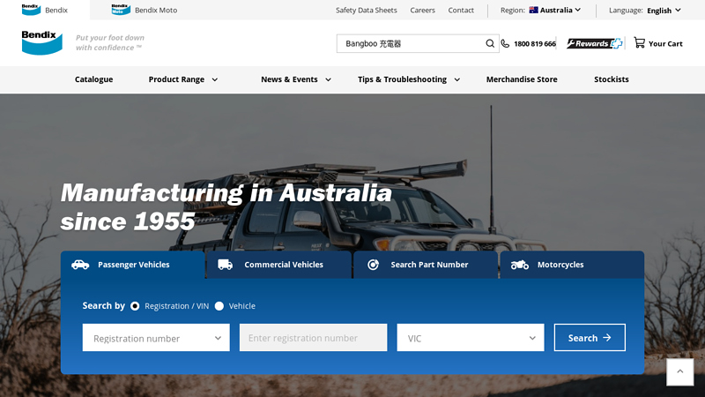
Task: Open the Stockists menu item
Action: click(612, 79)
